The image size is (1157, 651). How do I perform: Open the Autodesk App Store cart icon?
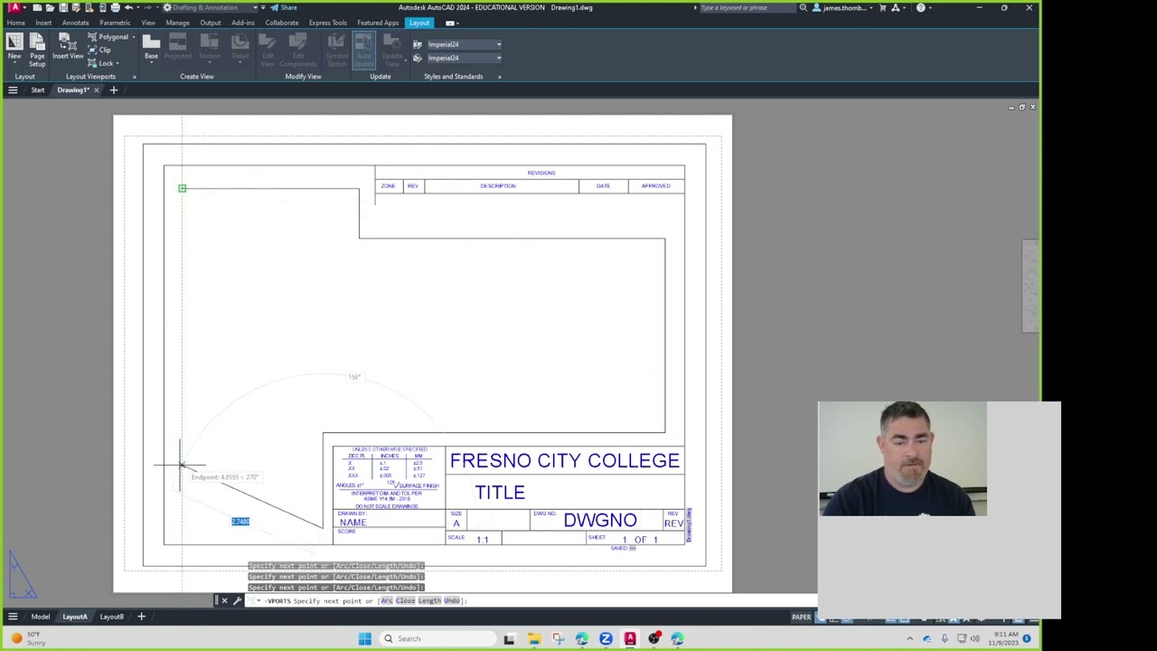[x=883, y=7]
